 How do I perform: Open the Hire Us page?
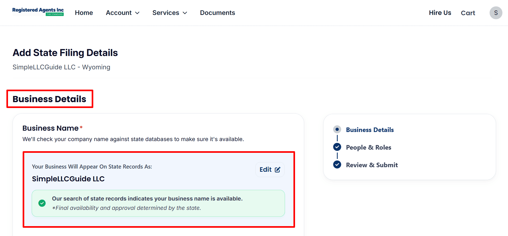point(440,13)
